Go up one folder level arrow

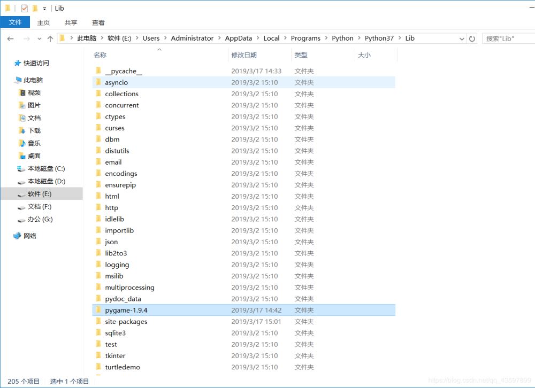[50, 38]
